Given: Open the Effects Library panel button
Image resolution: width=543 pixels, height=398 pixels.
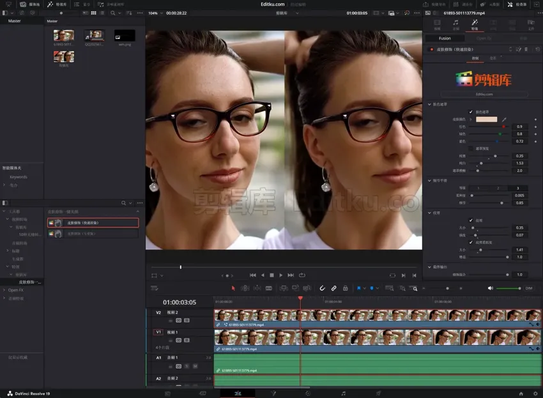Looking at the screenshot, I should pos(56,4).
